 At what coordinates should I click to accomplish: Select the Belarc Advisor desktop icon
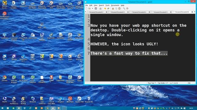(x=70, y=37)
